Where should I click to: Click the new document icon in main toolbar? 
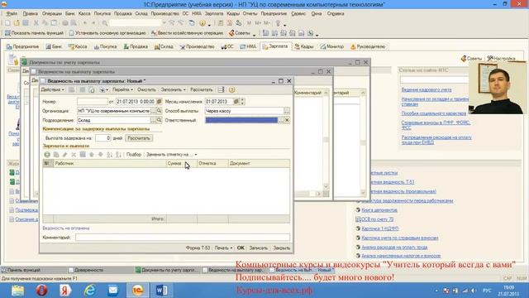click(7, 23)
